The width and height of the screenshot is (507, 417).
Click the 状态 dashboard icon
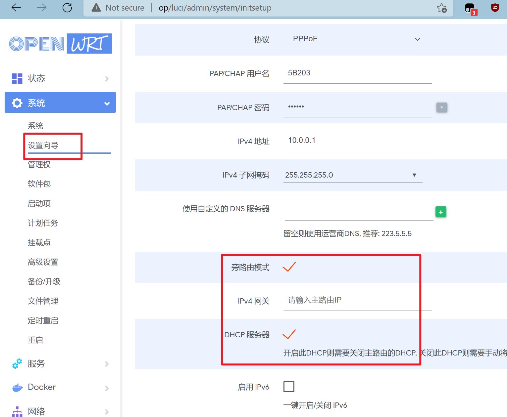(x=17, y=78)
